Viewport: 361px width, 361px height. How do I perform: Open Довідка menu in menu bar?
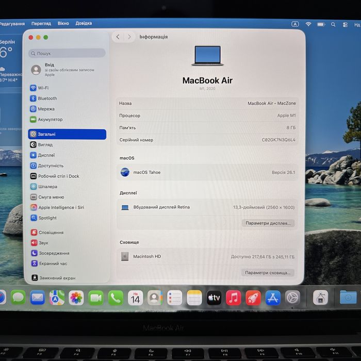pyautogui.click(x=84, y=23)
